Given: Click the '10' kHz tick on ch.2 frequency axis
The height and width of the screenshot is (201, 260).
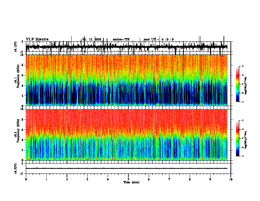Looking at the screenshot, I should coord(22,109).
